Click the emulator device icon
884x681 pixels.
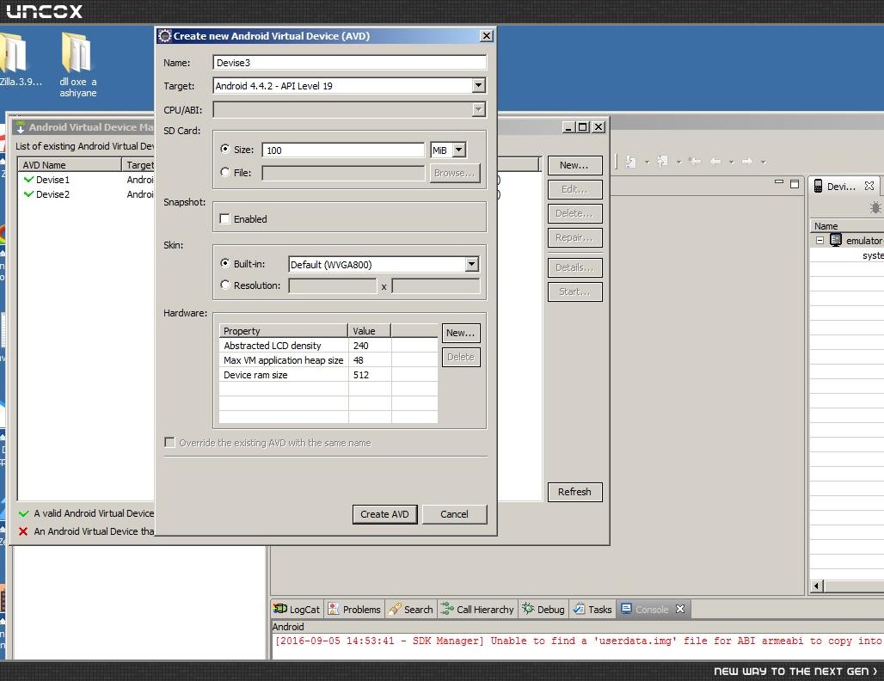tap(836, 240)
